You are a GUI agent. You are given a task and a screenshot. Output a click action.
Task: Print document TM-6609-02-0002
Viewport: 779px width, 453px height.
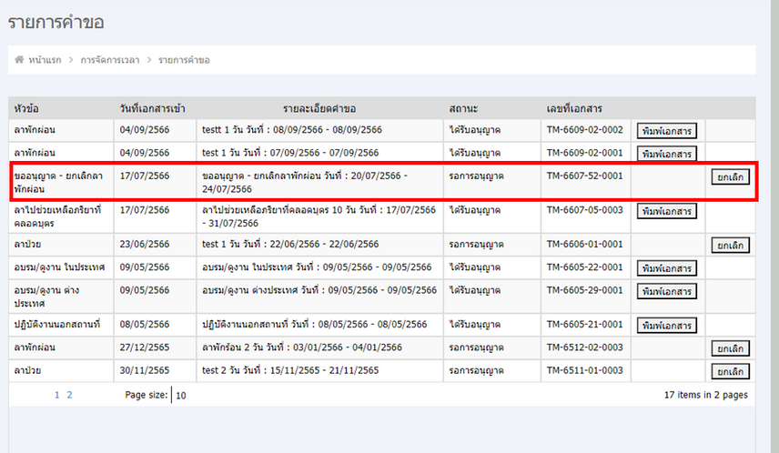(666, 131)
